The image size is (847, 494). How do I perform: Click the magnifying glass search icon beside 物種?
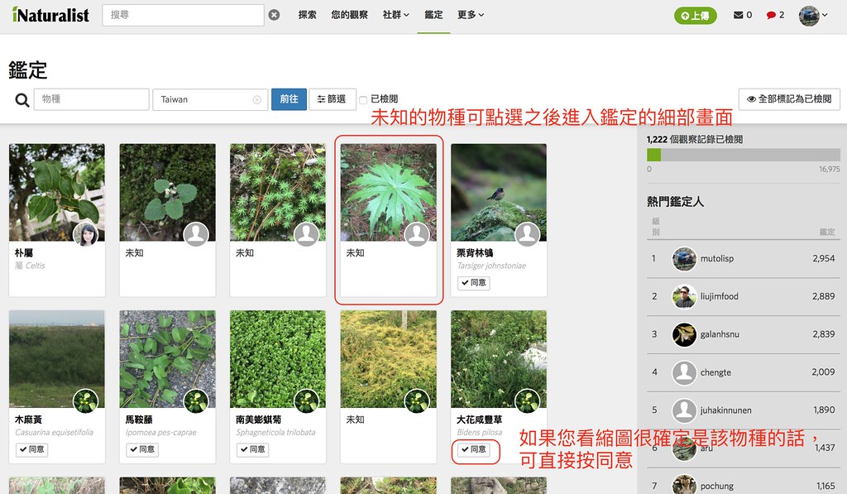22,100
